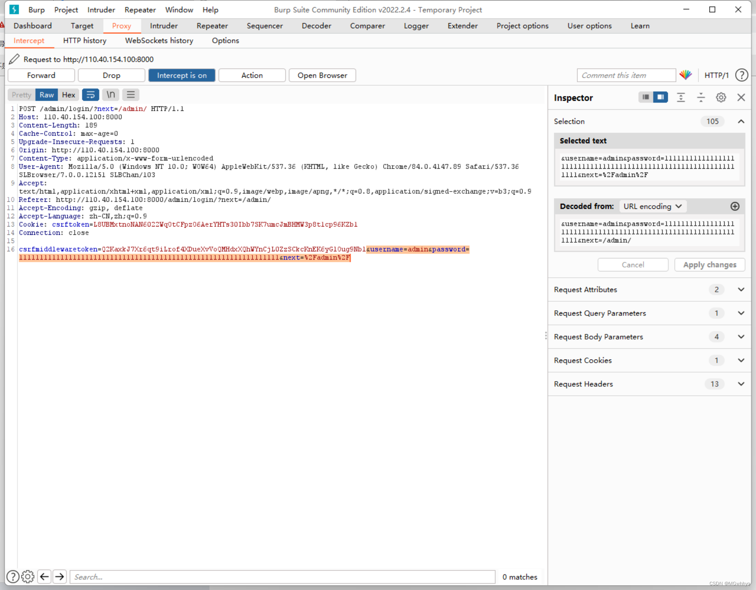The image size is (756, 590).
Task: Open search bar settings gear icon
Action: tap(28, 577)
